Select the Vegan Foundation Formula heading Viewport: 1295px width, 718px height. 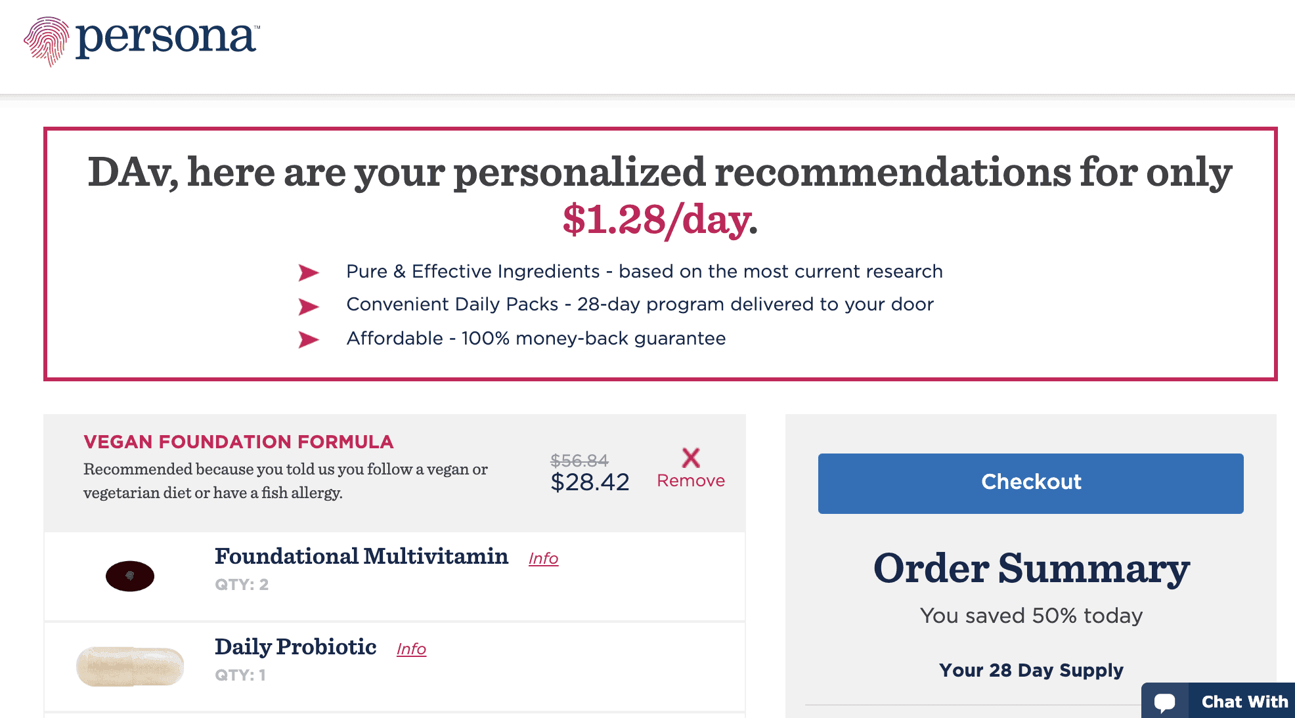click(x=239, y=442)
